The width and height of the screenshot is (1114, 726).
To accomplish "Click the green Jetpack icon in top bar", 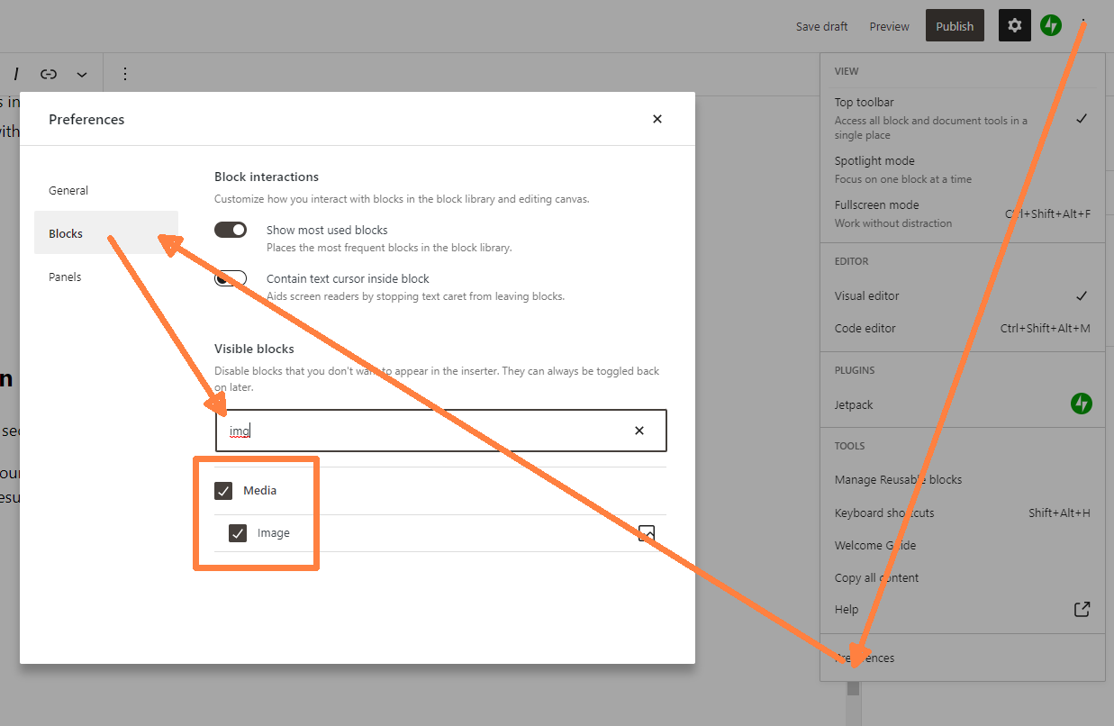I will coord(1051,25).
